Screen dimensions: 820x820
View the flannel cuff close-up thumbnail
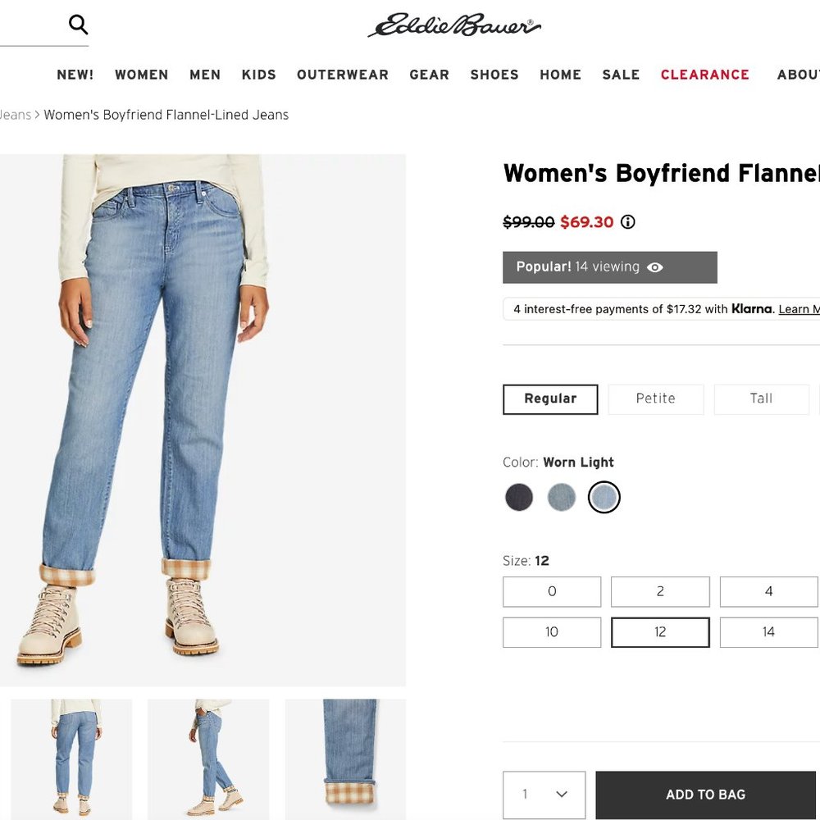(345, 758)
